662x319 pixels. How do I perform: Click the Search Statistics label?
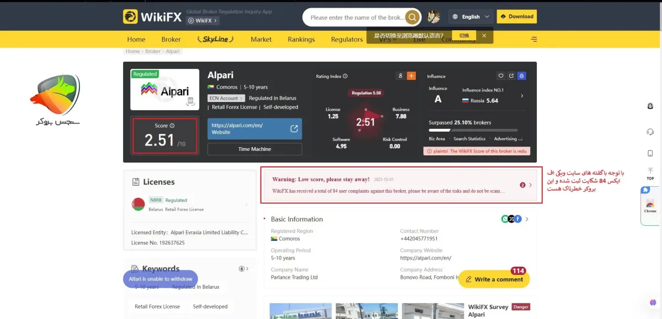[469, 139]
